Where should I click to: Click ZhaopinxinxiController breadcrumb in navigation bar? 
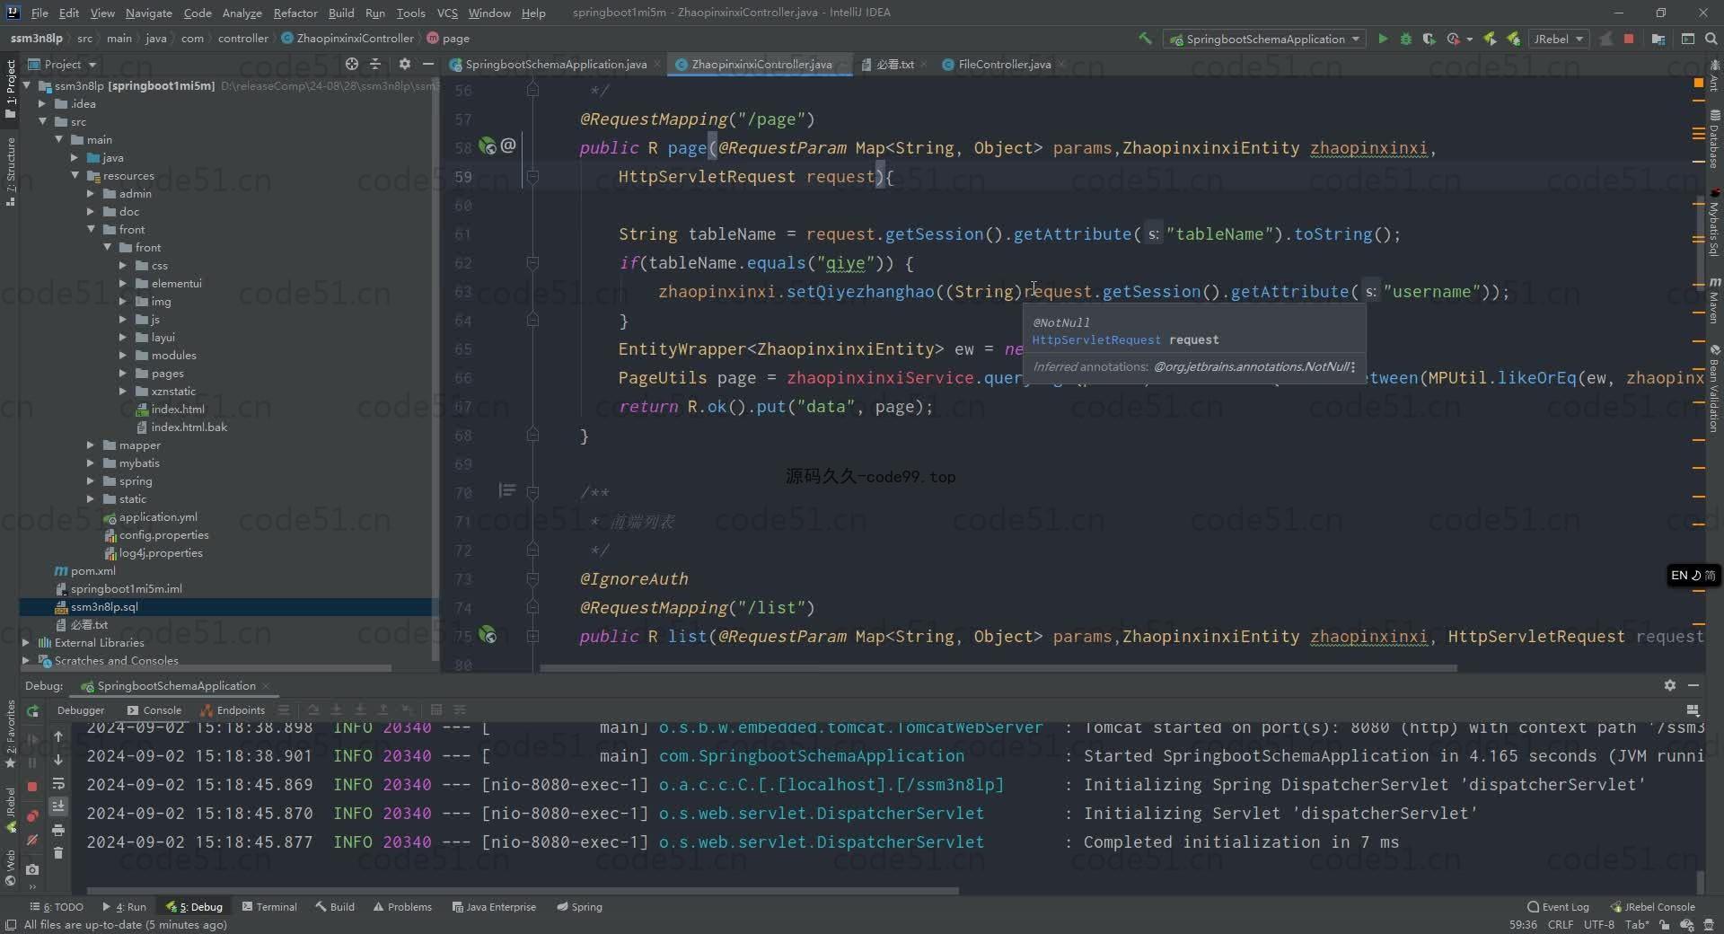pos(347,39)
